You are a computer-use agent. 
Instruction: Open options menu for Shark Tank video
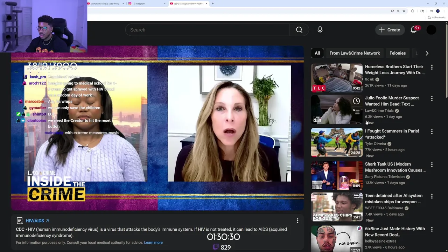(432, 164)
